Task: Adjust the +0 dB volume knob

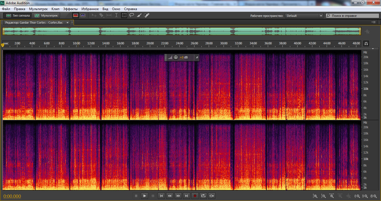Action: [176, 57]
